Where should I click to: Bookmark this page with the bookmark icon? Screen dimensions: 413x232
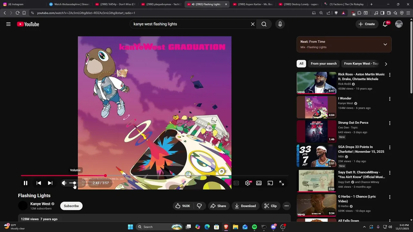point(24,13)
